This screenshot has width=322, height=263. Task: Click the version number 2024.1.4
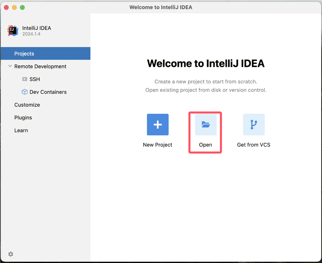tap(31, 34)
